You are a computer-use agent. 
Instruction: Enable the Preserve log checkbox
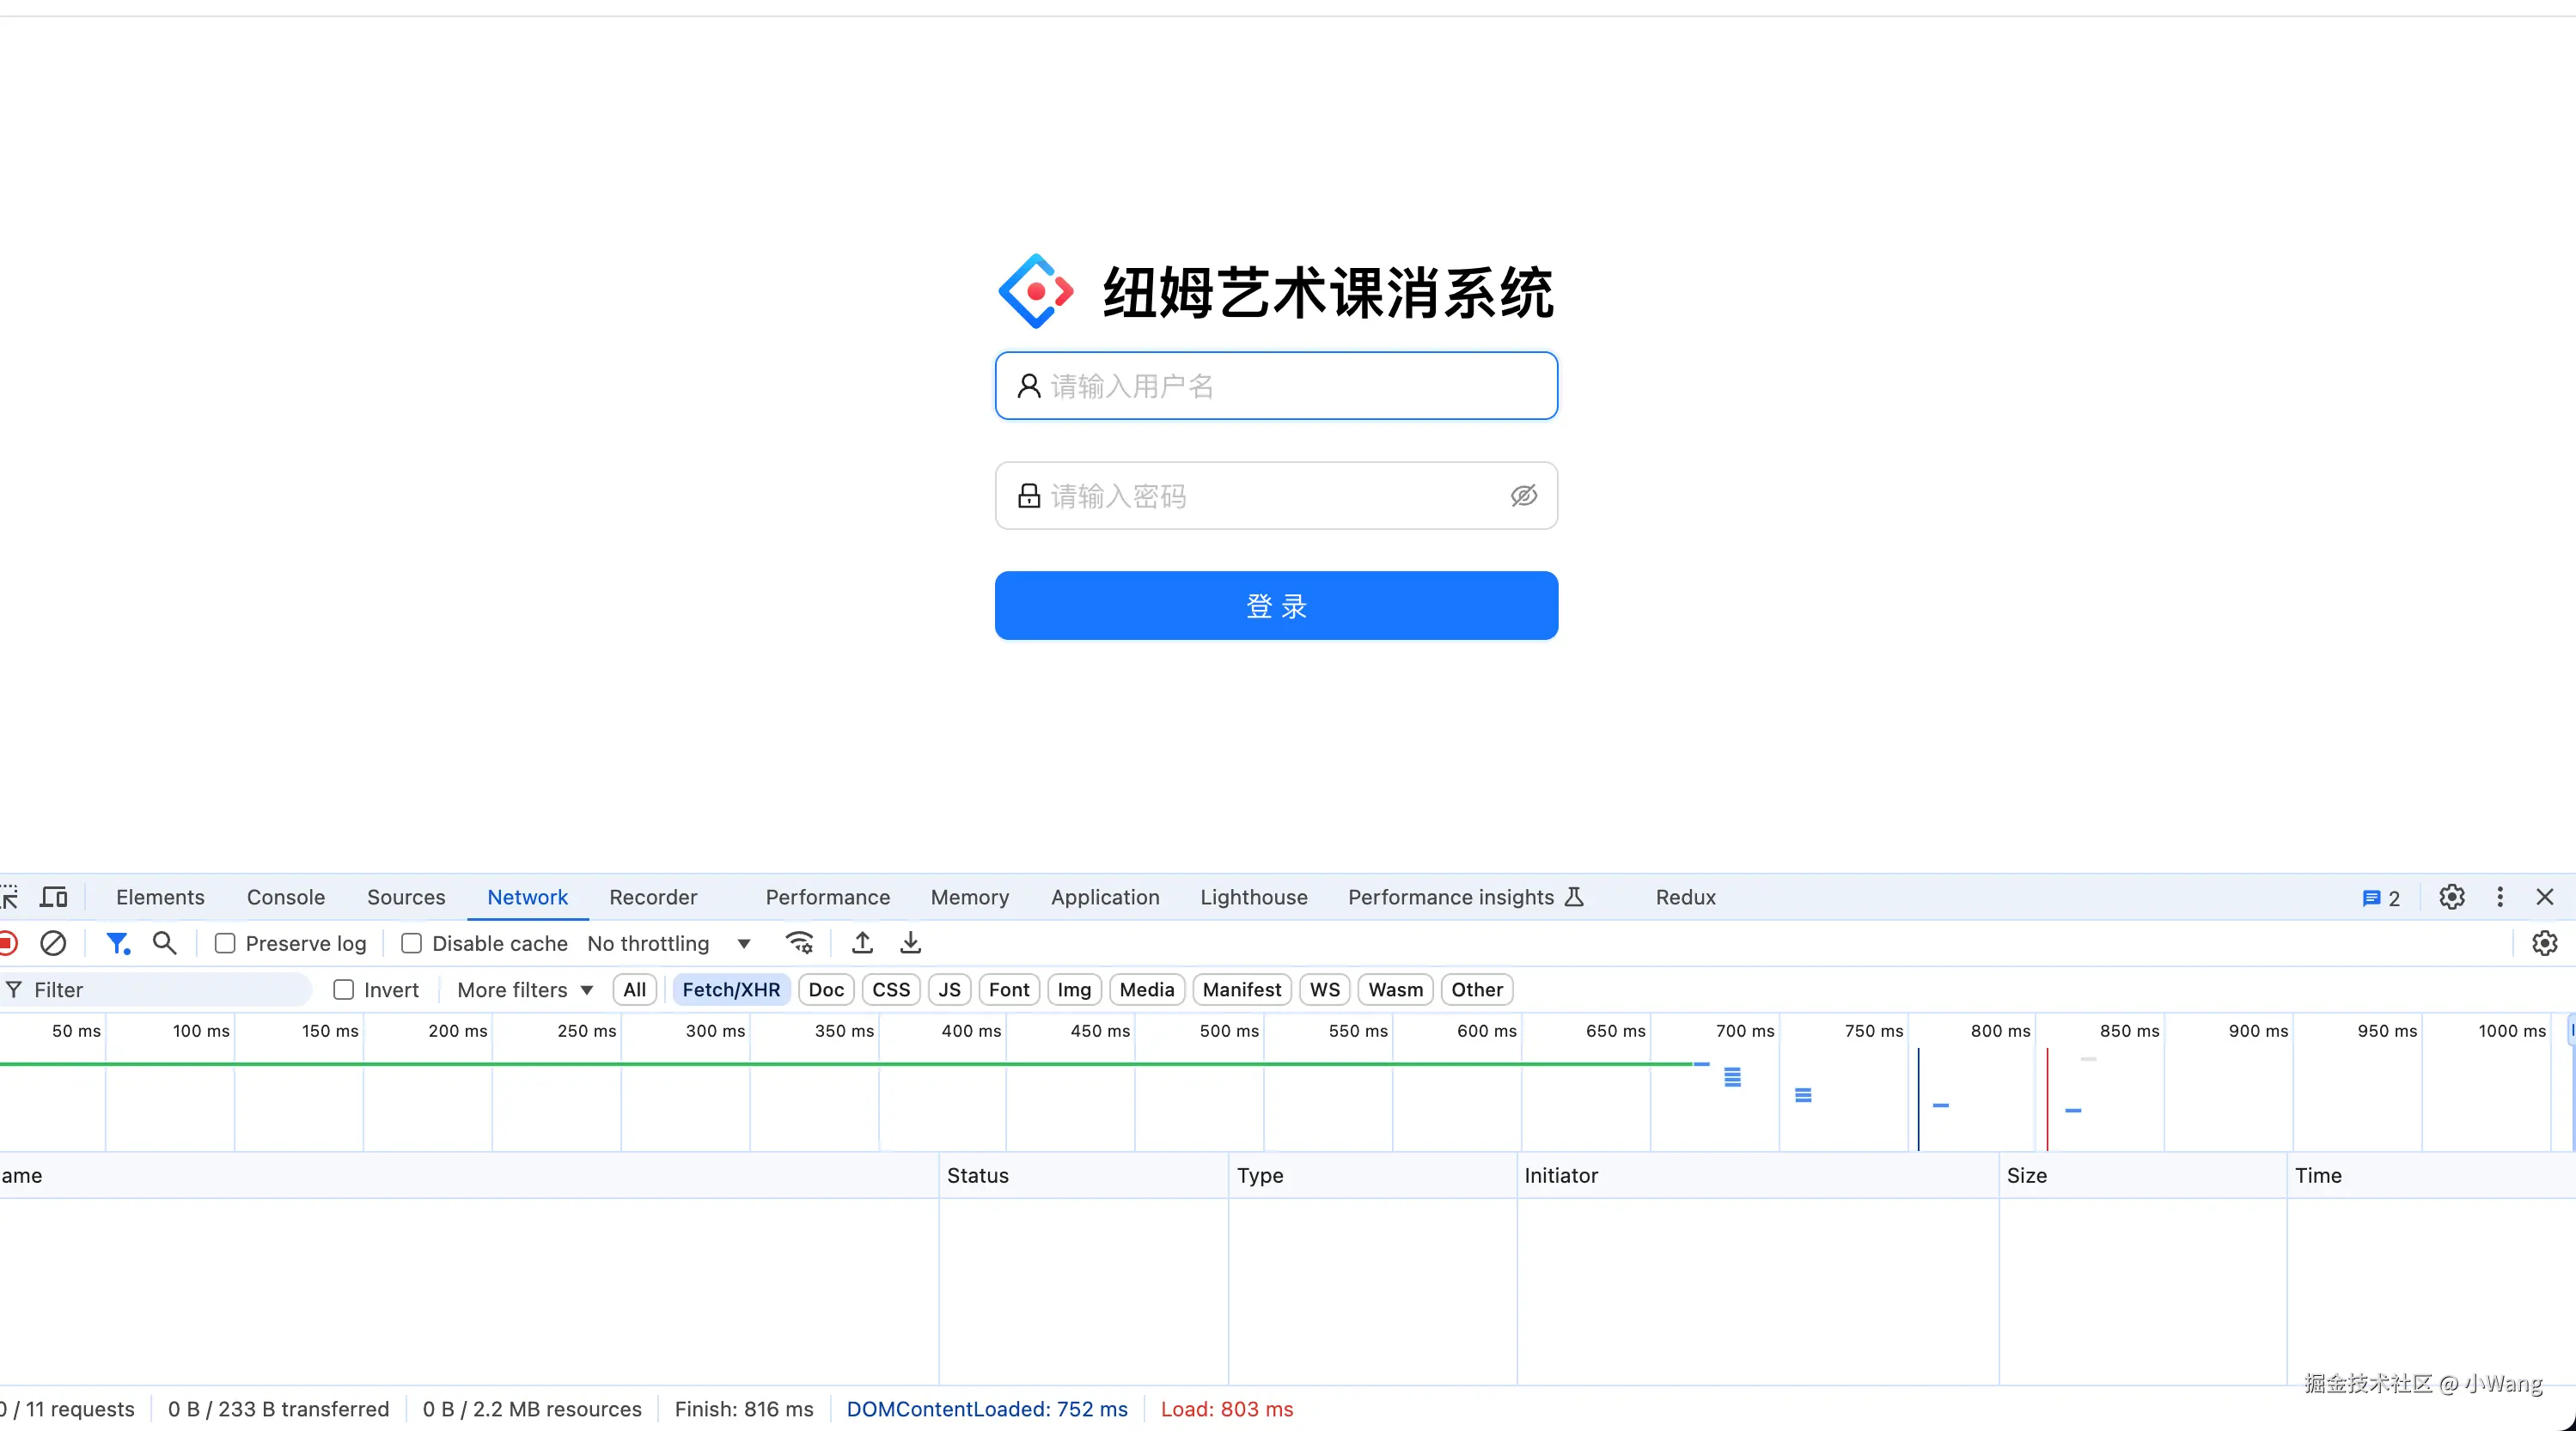click(x=225, y=943)
